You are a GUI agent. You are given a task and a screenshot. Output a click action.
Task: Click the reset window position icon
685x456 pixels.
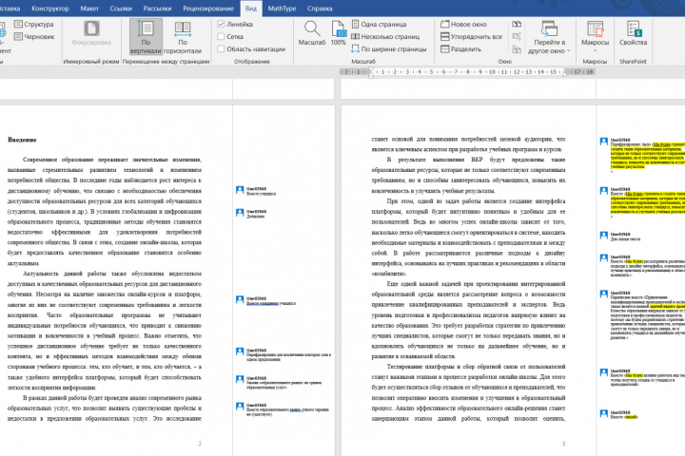coord(517,48)
